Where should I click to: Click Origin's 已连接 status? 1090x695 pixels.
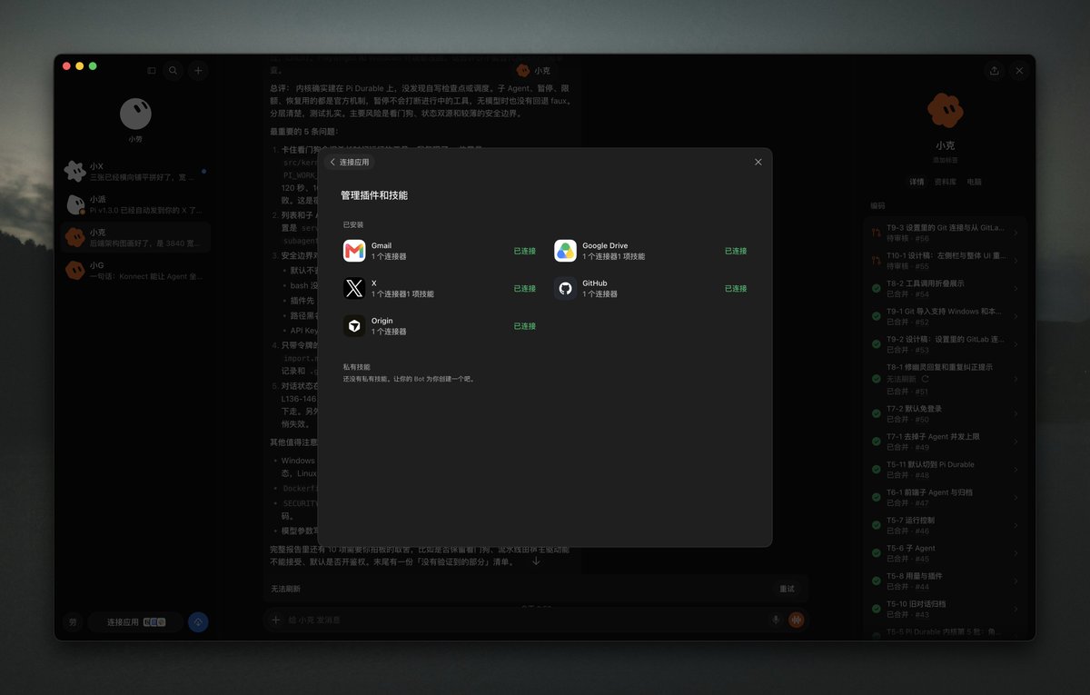click(x=525, y=326)
